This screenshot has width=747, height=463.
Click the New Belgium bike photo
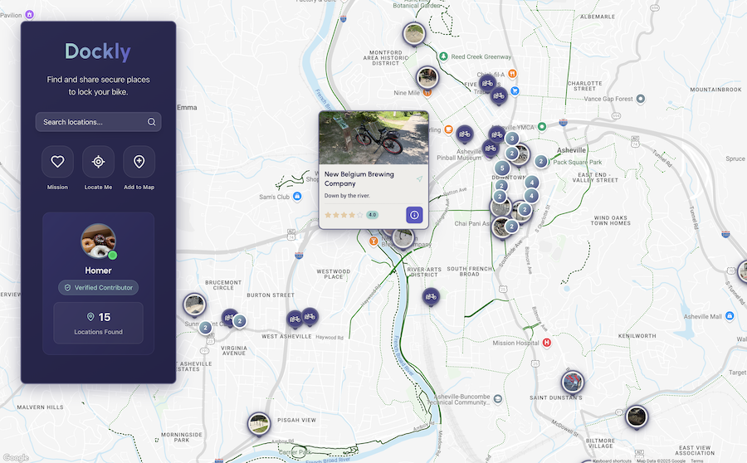tap(373, 138)
